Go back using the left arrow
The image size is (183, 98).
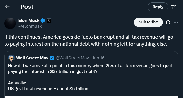coord(7,7)
